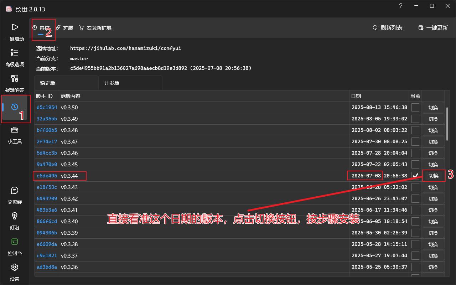Toggle current checkbox for v0.3.49
The image size is (456, 285).
[x=415, y=119]
